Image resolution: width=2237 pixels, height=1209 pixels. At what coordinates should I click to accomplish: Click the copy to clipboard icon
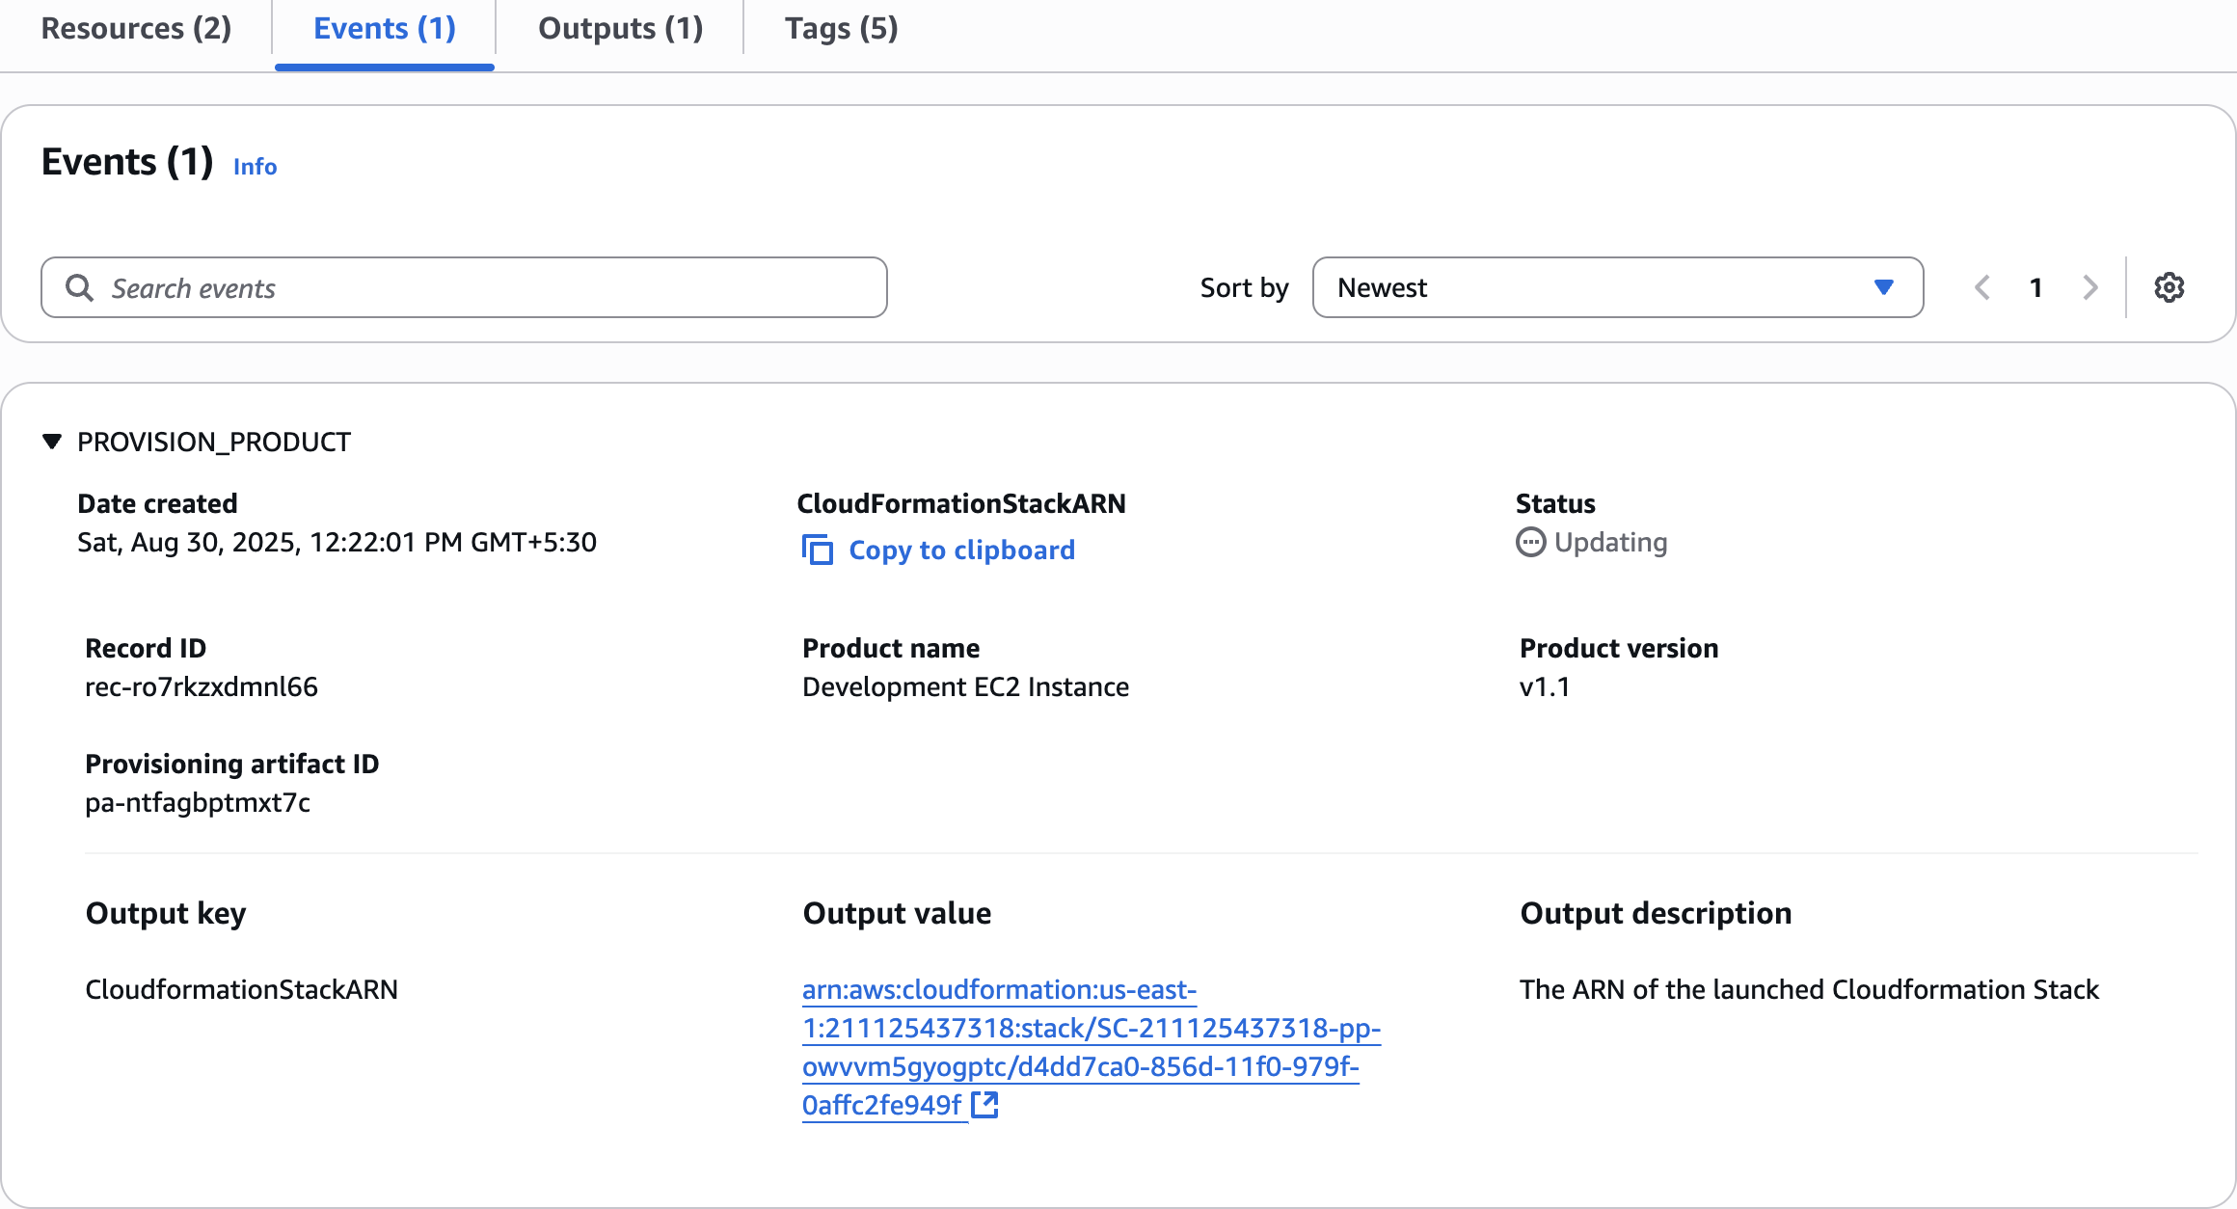[818, 550]
